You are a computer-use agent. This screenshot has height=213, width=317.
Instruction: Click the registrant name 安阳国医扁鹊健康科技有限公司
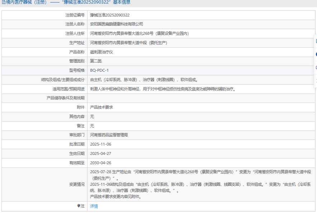(117, 24)
